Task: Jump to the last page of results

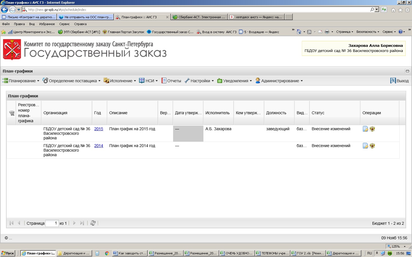Action: (82, 223)
